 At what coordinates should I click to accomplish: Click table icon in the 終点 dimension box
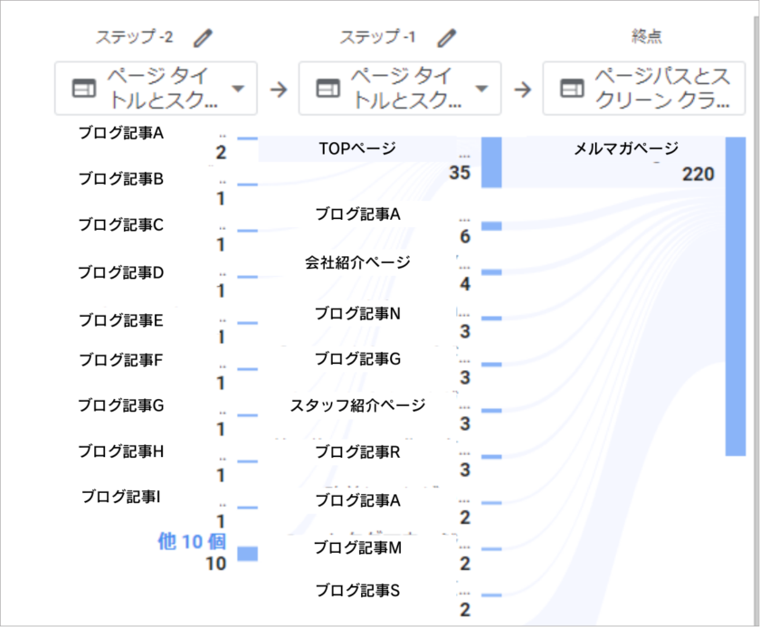(x=571, y=89)
